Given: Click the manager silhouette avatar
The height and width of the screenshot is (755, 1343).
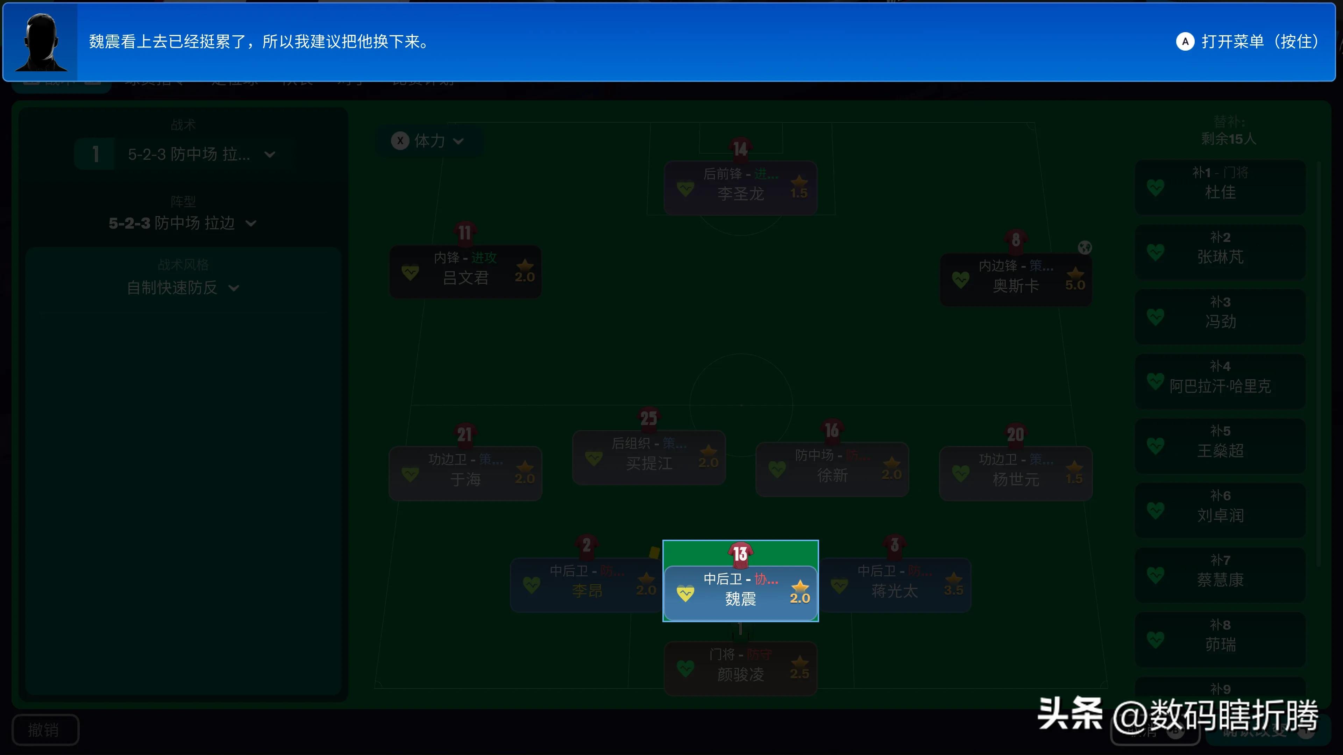Looking at the screenshot, I should (41, 42).
